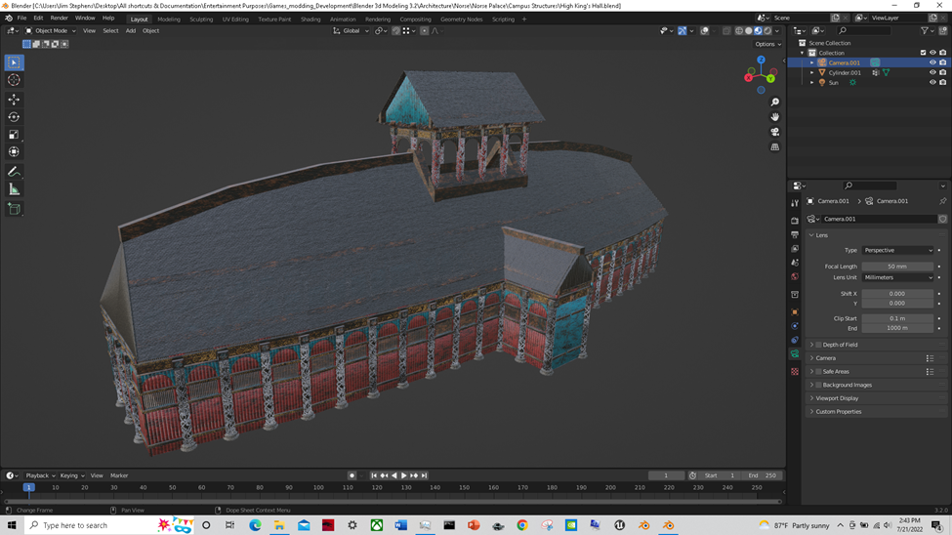
Task: Toggle visibility of the Sun object
Action: click(x=932, y=82)
